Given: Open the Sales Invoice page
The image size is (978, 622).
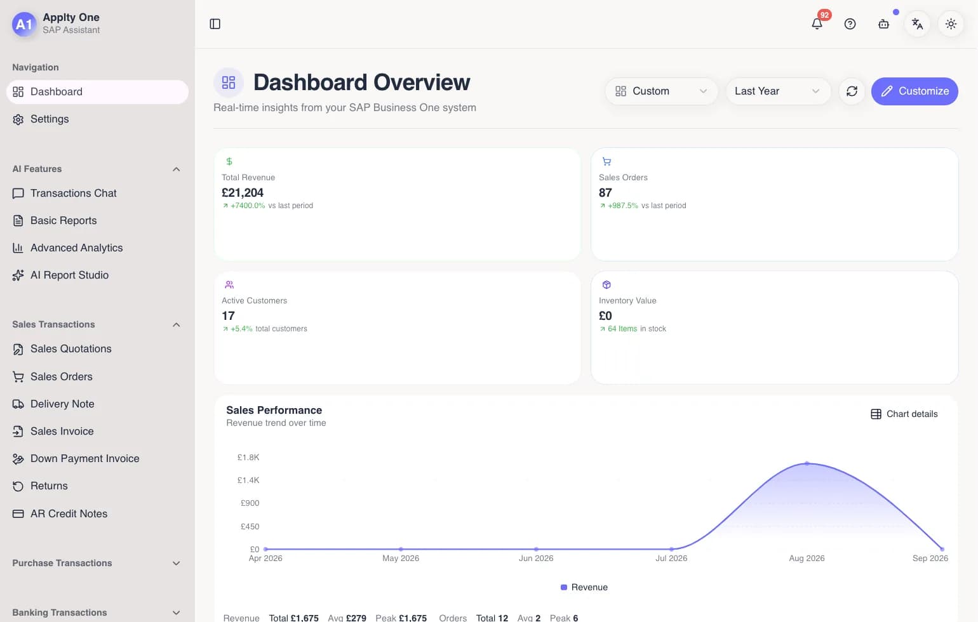Looking at the screenshot, I should pos(97,432).
